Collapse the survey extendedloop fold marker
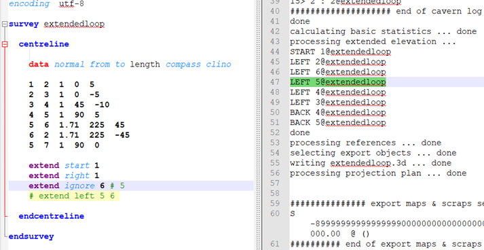484x250 pixels. (4, 24)
